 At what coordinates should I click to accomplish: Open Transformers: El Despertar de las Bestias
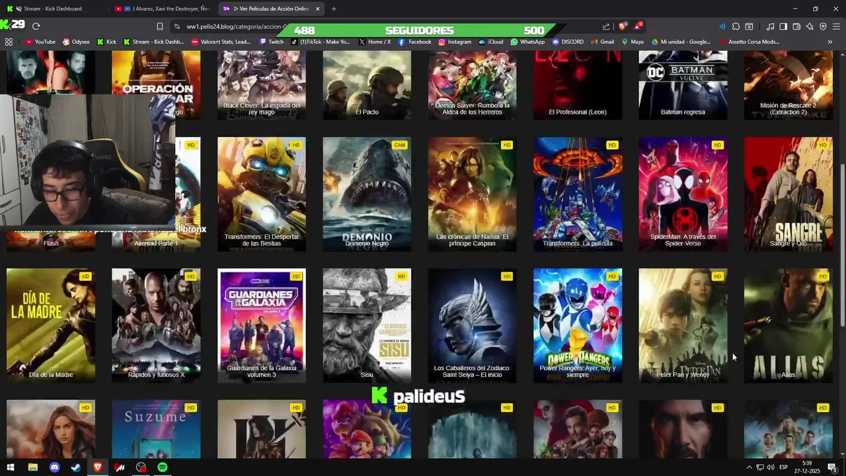tap(262, 194)
